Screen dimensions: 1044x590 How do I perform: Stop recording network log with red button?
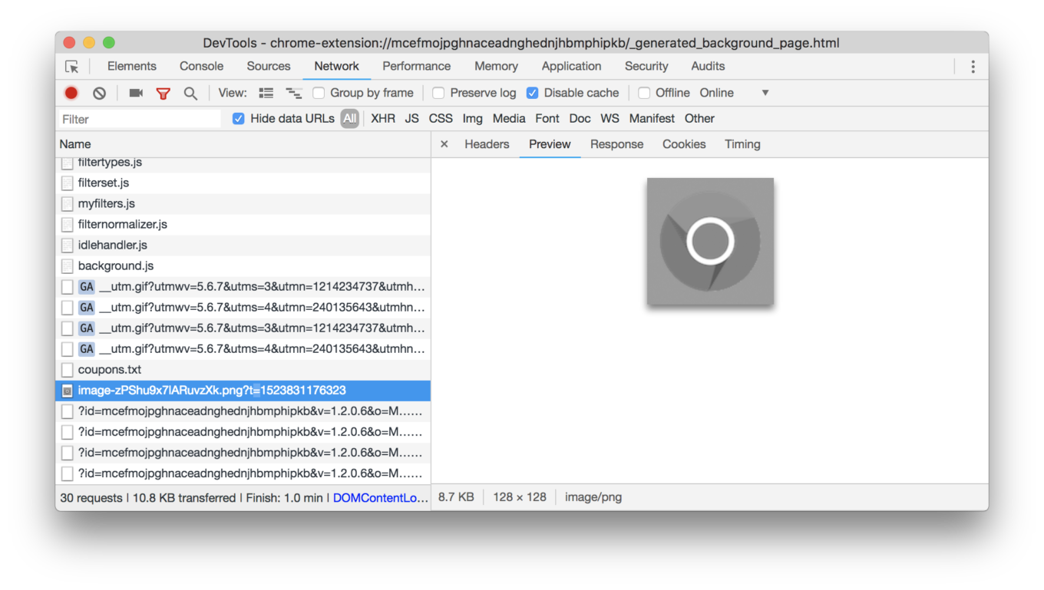(71, 93)
